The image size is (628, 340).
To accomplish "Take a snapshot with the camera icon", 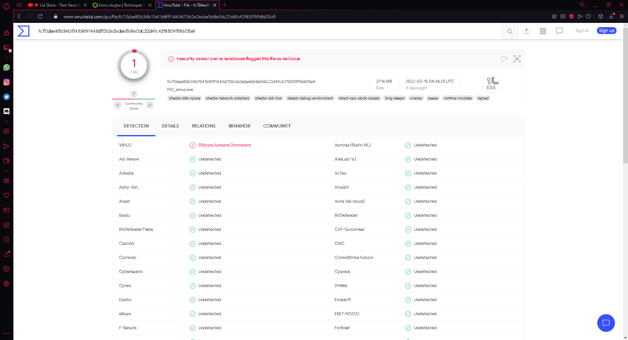I will [563, 16].
